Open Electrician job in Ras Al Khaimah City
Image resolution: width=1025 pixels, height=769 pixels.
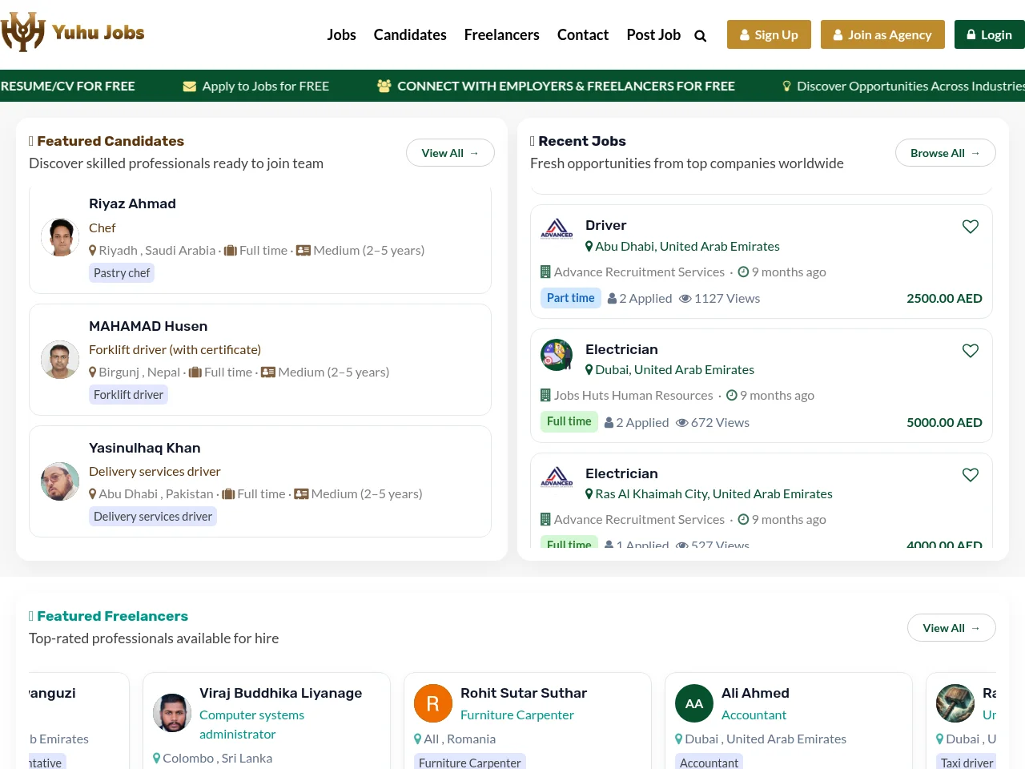(621, 474)
